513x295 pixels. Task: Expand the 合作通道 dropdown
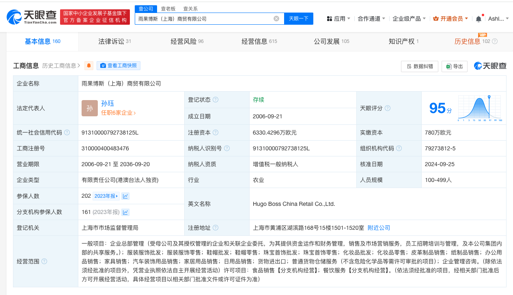(371, 19)
